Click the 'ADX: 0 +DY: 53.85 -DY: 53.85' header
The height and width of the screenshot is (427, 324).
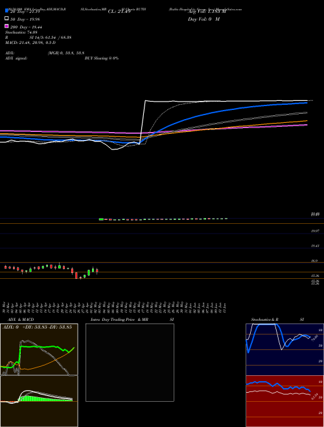click(x=37, y=327)
